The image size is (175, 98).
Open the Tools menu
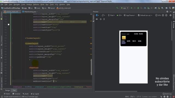pos(52,5)
